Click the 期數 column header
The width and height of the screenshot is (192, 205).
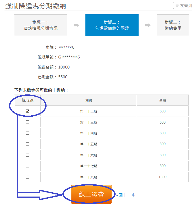[x=89, y=100]
